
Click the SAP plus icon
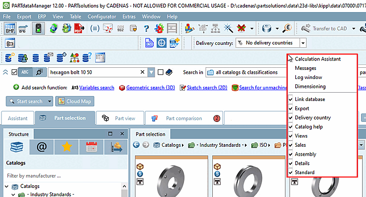pos(174,43)
